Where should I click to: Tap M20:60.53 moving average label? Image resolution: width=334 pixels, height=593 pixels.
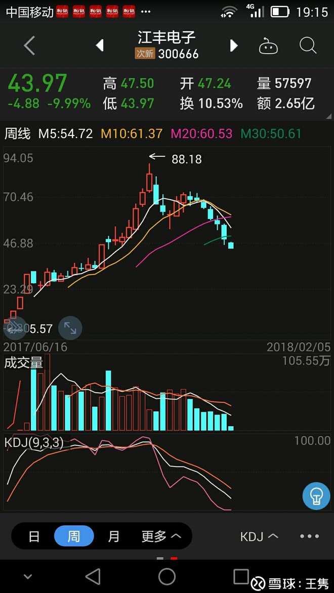tap(202, 133)
